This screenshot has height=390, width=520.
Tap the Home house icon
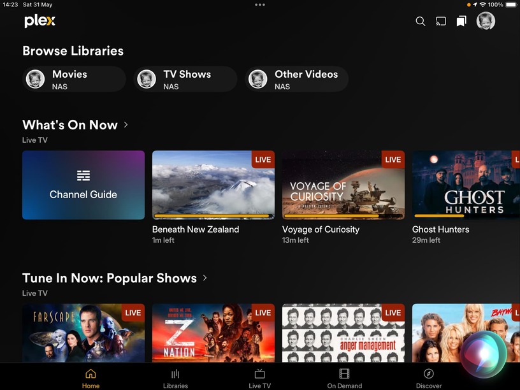coord(90,373)
